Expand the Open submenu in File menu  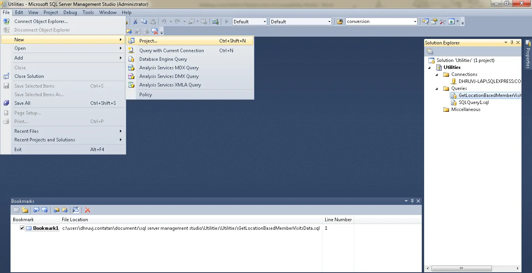(x=63, y=48)
